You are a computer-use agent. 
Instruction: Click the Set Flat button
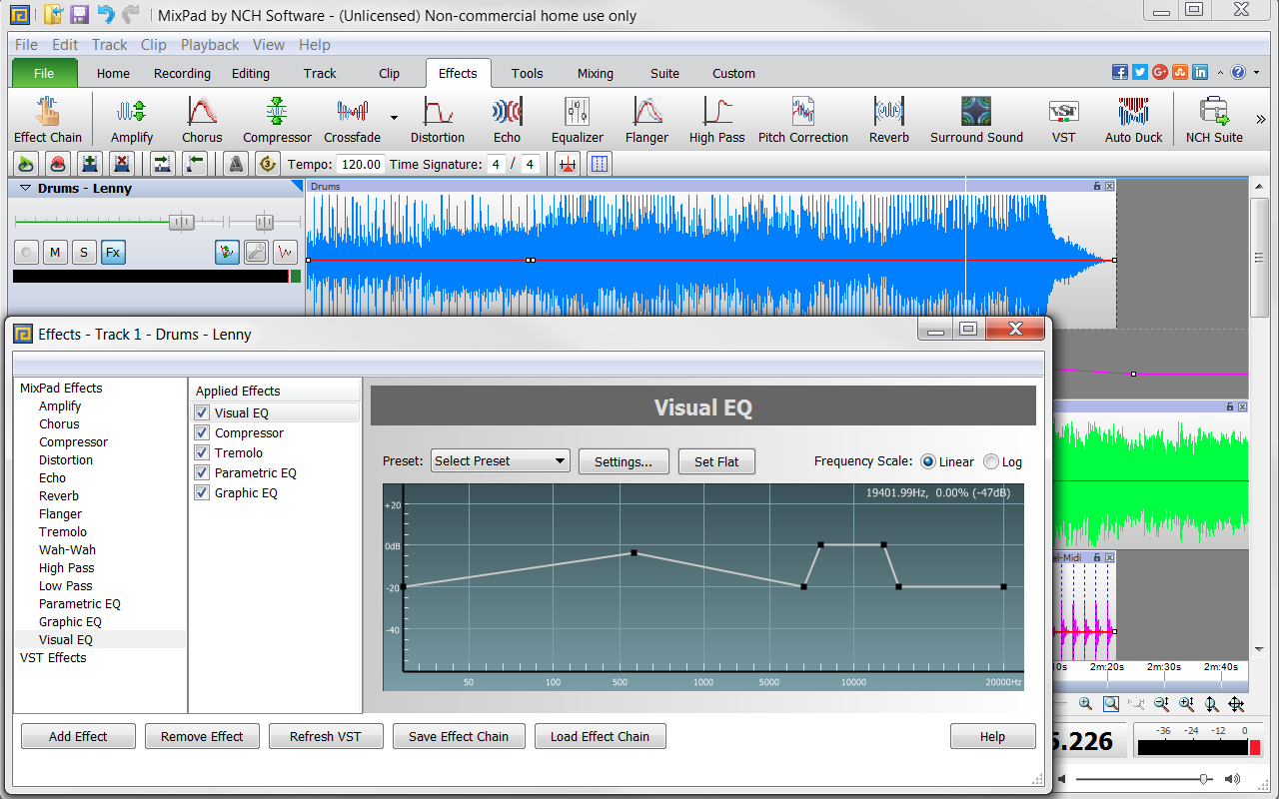point(716,461)
